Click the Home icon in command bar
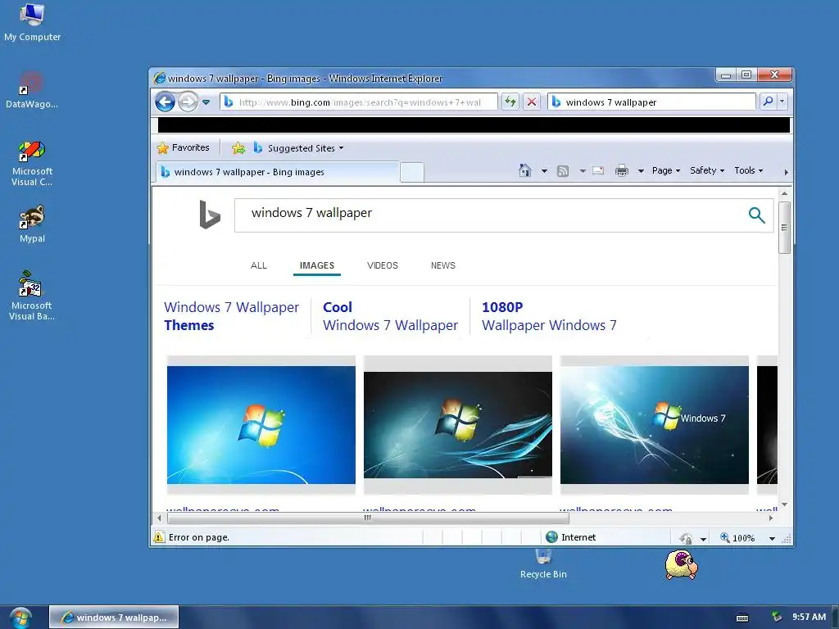Screen dimensions: 839x629 525,170
